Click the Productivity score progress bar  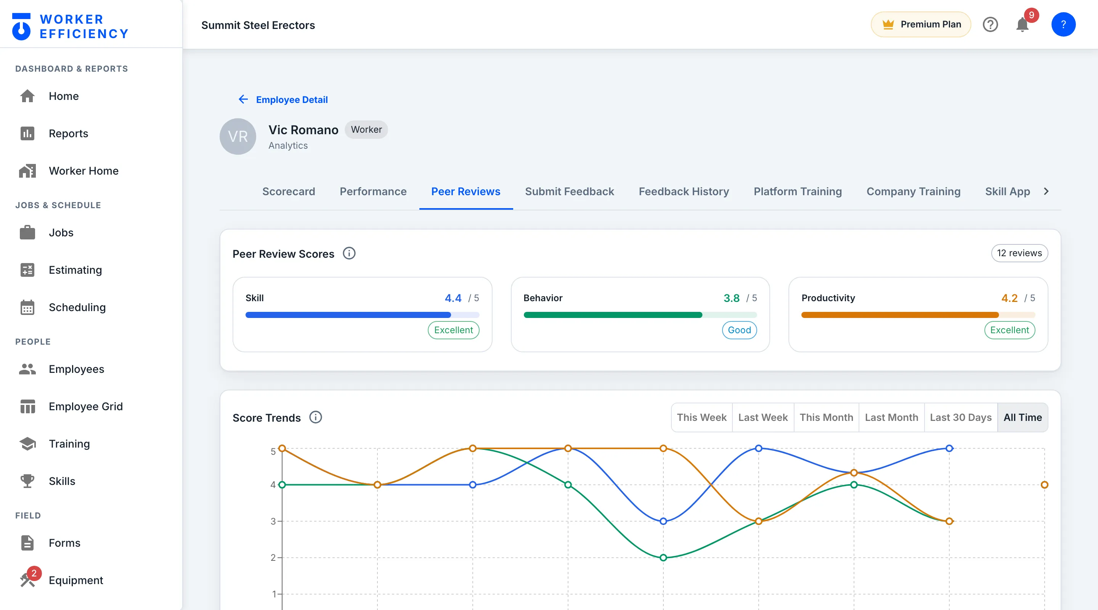[918, 315]
